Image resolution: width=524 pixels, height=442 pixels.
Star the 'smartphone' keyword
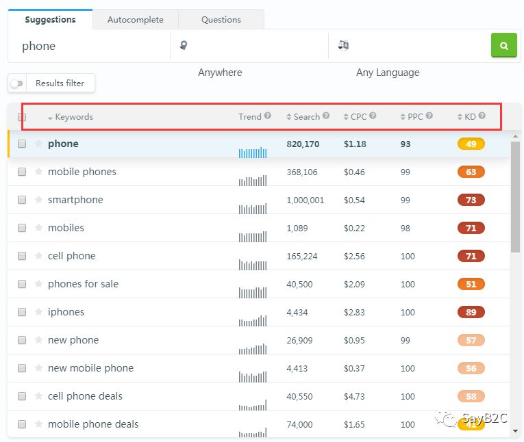tap(39, 200)
